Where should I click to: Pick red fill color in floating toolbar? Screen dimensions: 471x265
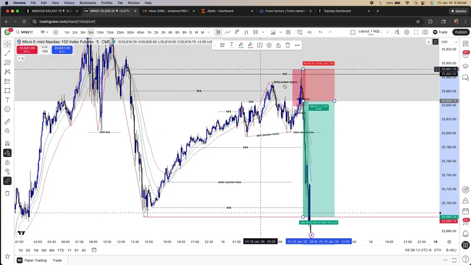tap(250, 45)
